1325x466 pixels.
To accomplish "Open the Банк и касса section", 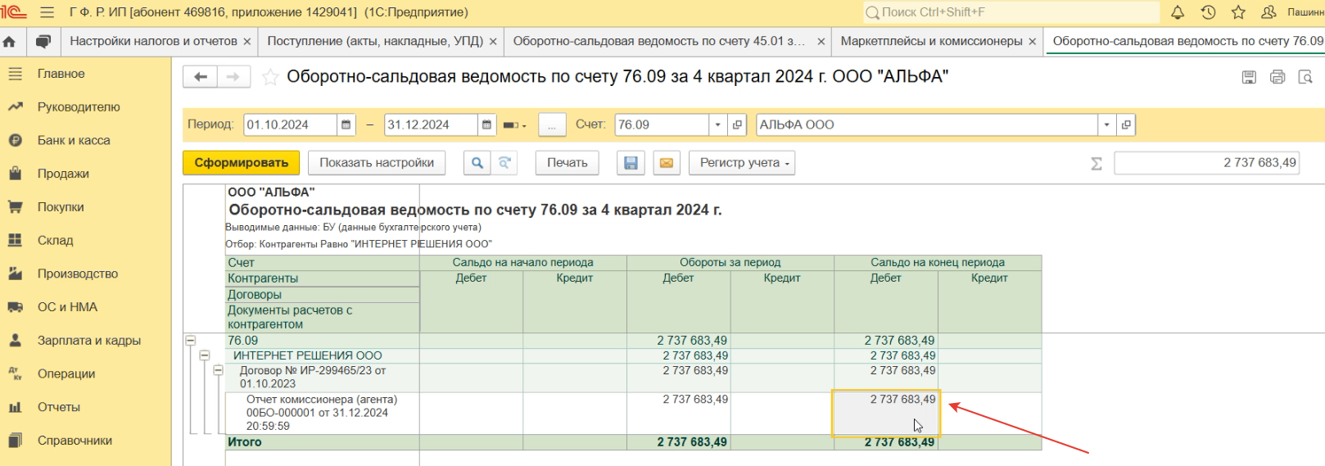I will pyautogui.click(x=74, y=140).
